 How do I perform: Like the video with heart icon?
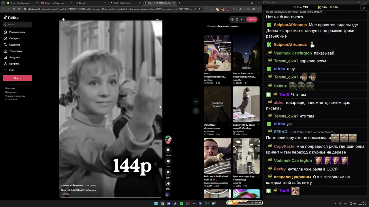point(168,150)
